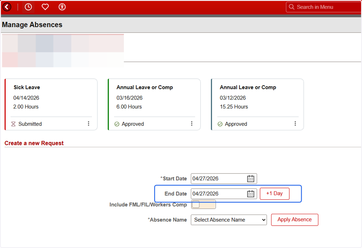Toggle Include FML/FIL/Workers Comp switch

(203, 205)
